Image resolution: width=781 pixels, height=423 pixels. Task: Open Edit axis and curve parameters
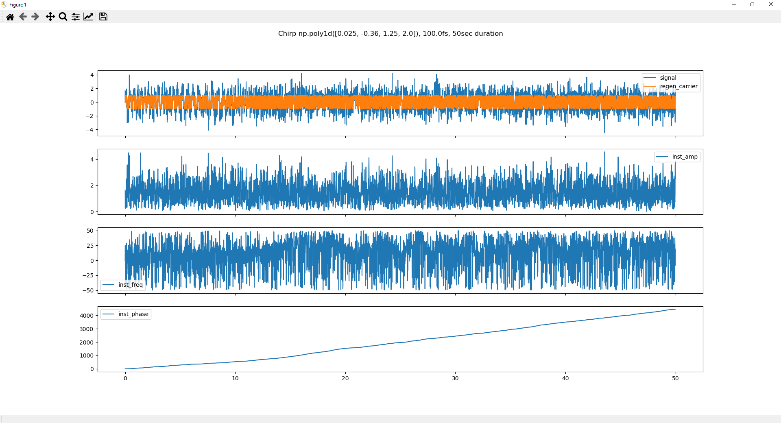click(88, 17)
